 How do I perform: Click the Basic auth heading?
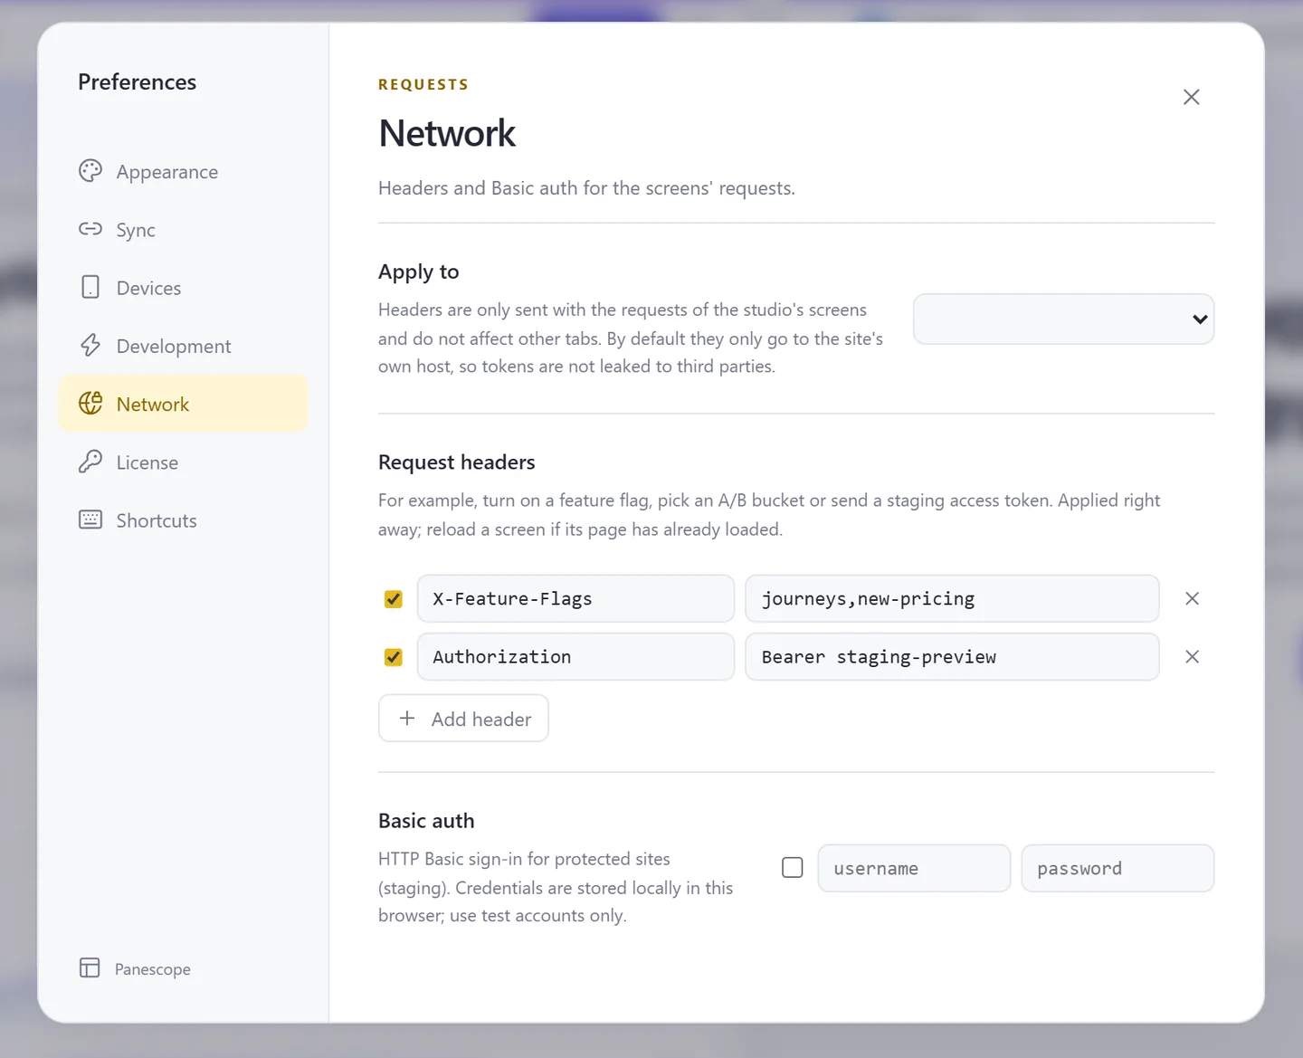[x=426, y=820]
